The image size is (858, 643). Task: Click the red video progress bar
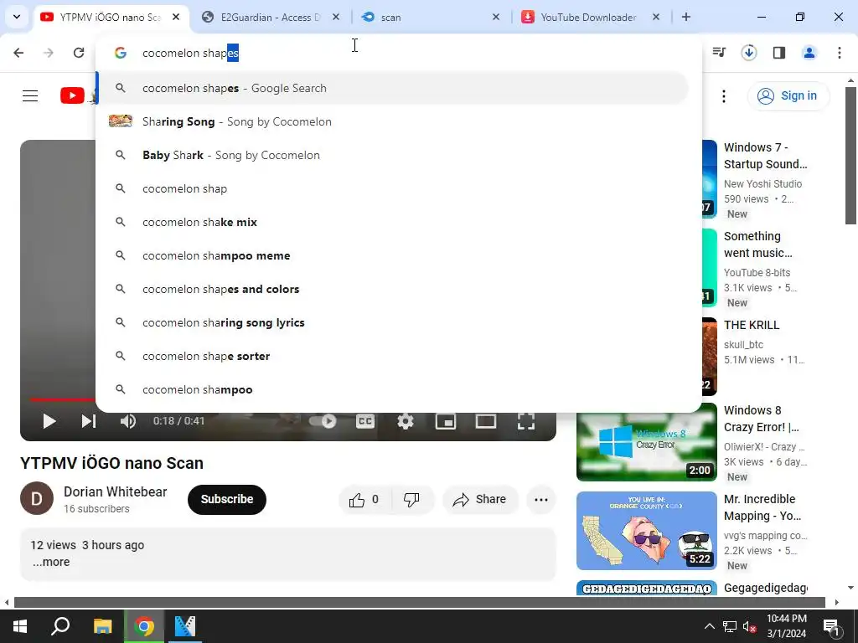point(62,399)
